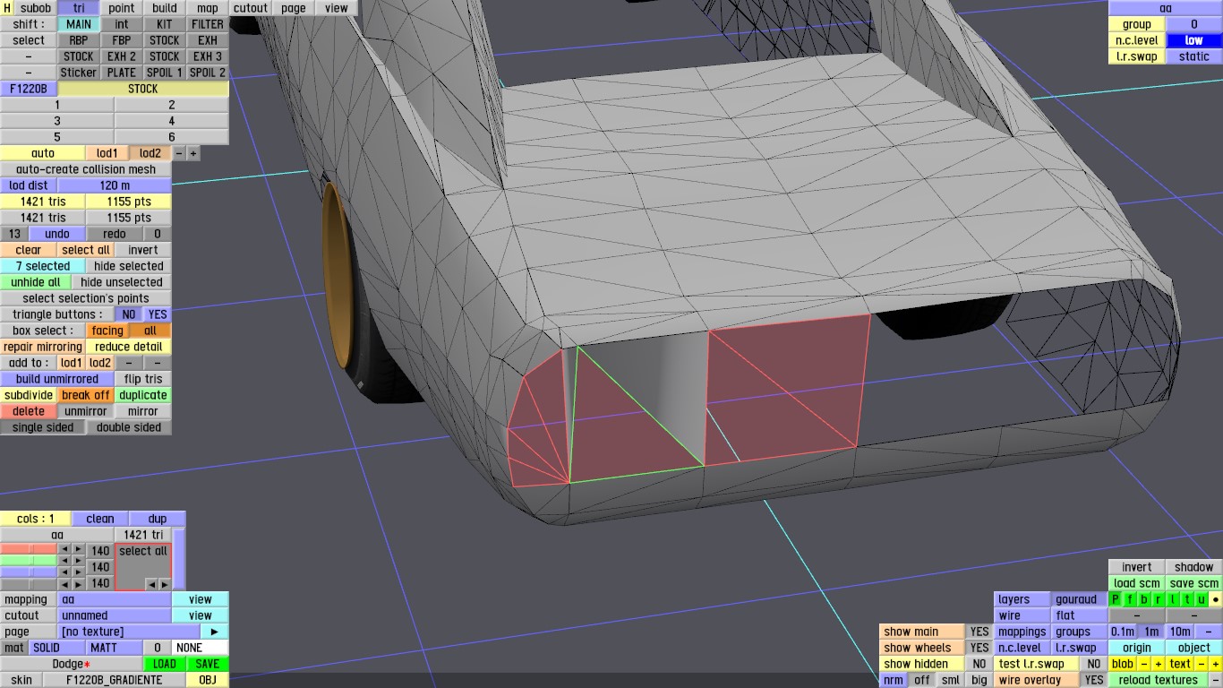Select the b back view button
The image size is (1223, 688).
(x=1144, y=599)
